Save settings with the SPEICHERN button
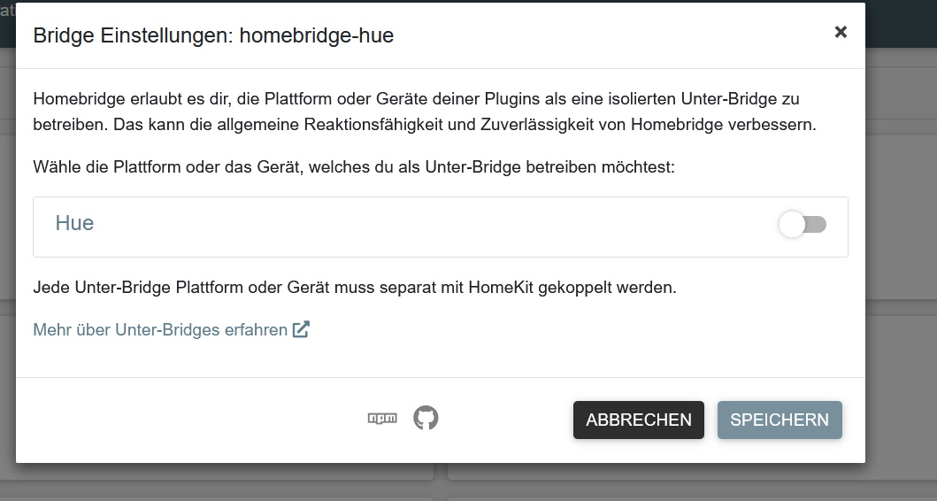This screenshot has height=501, width=937. [x=779, y=420]
